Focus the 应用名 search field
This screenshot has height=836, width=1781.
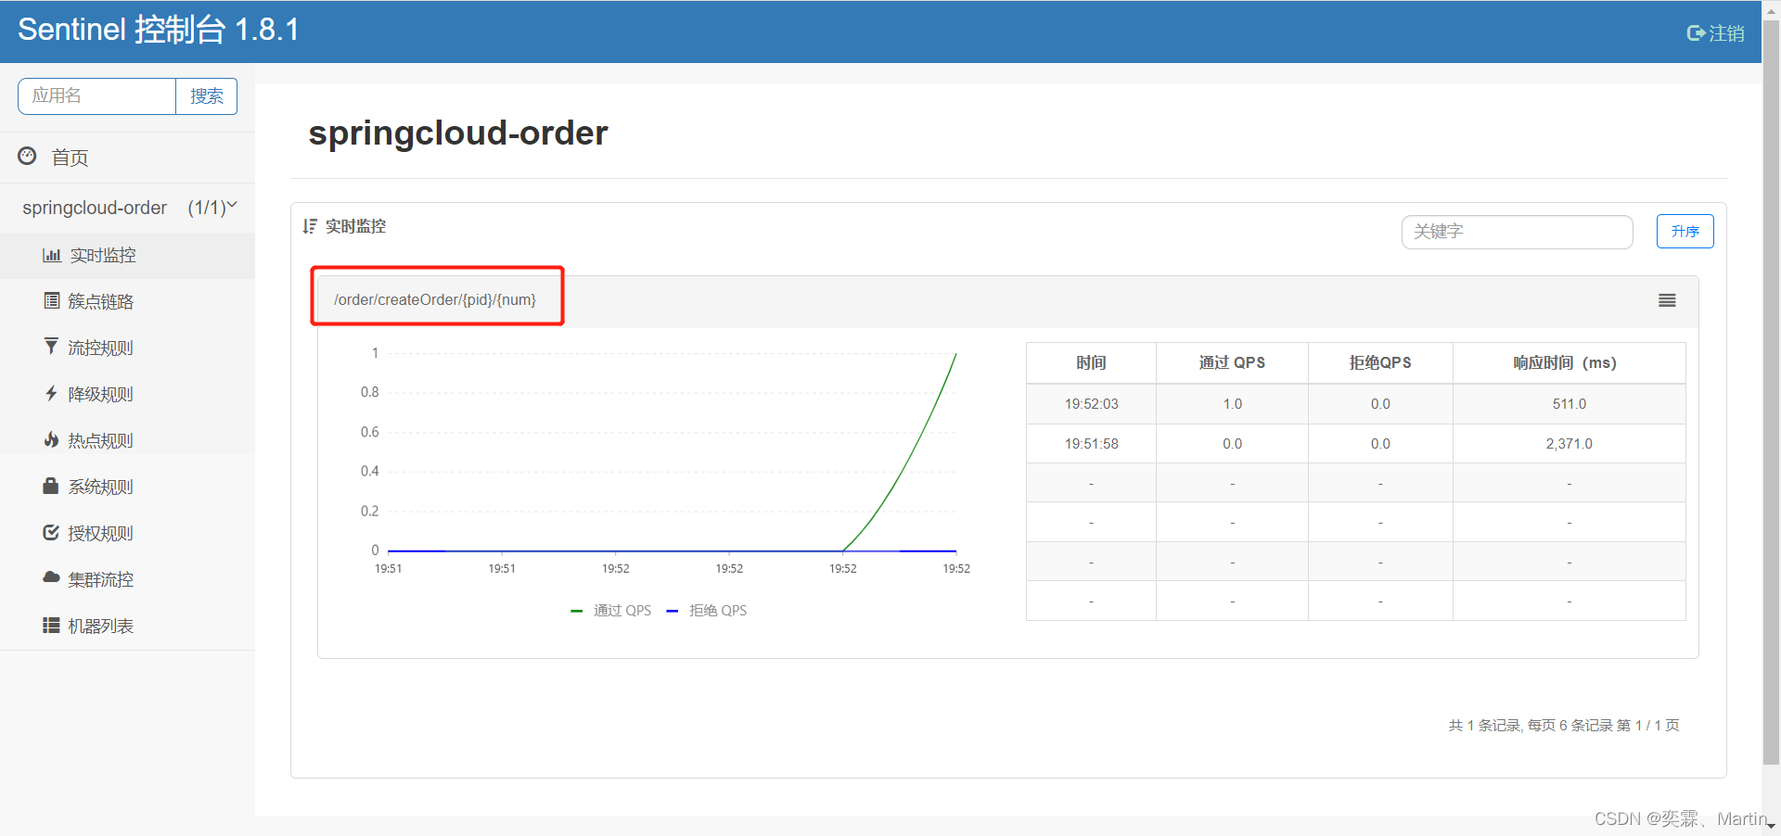point(97,96)
